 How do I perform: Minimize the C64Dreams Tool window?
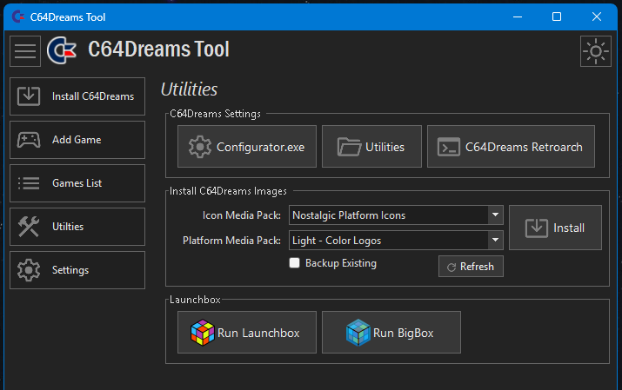coord(518,17)
